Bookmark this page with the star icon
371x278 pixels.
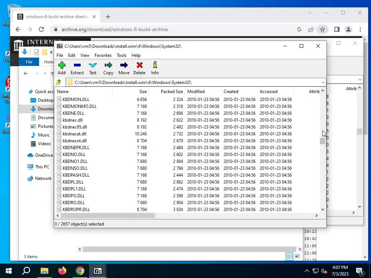(x=322, y=29)
